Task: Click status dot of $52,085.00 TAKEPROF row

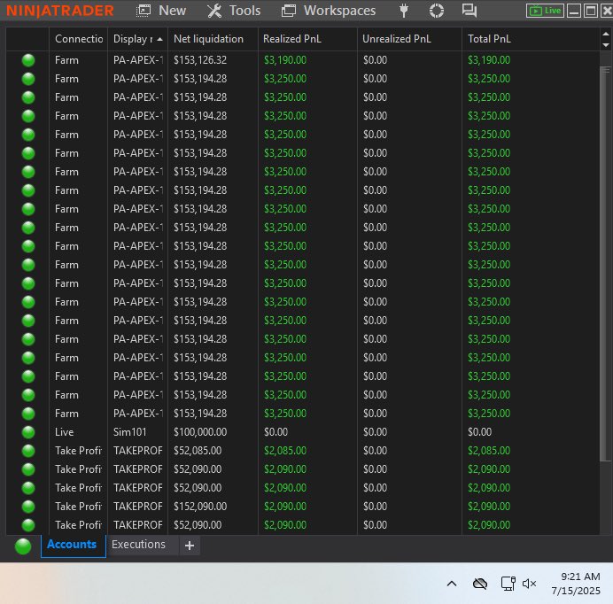Action: pos(28,451)
